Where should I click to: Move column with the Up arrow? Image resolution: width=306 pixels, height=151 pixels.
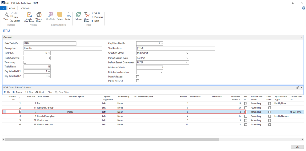pos(6,92)
